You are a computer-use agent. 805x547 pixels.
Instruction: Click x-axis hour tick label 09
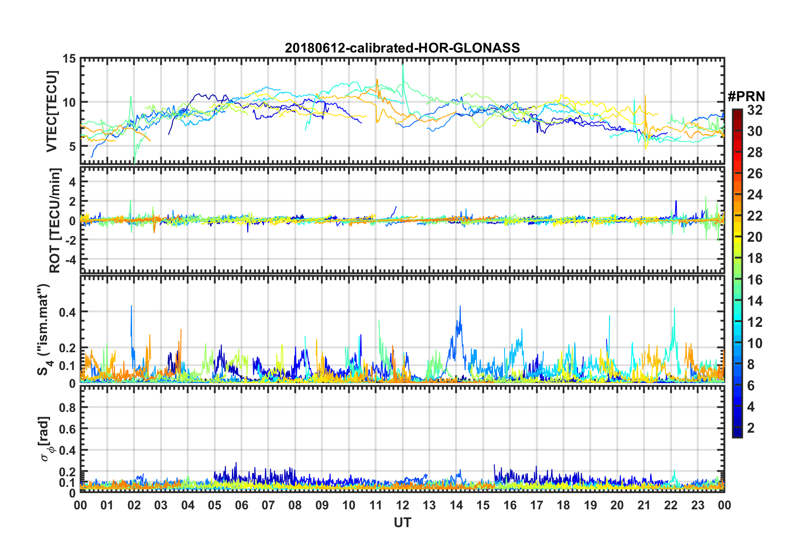(x=322, y=505)
